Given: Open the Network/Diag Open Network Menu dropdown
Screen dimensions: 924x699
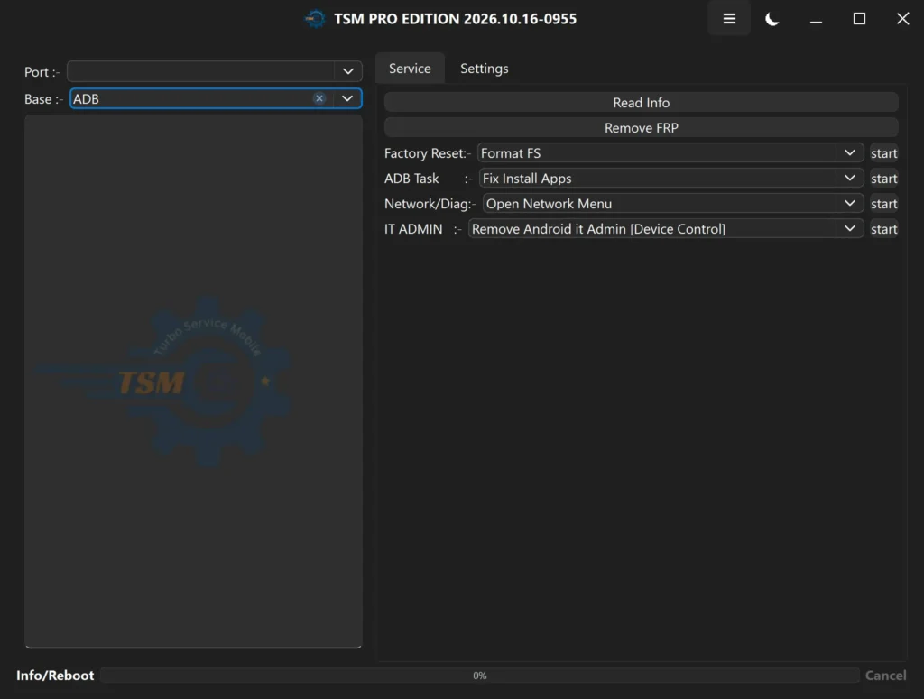Looking at the screenshot, I should tap(673, 204).
